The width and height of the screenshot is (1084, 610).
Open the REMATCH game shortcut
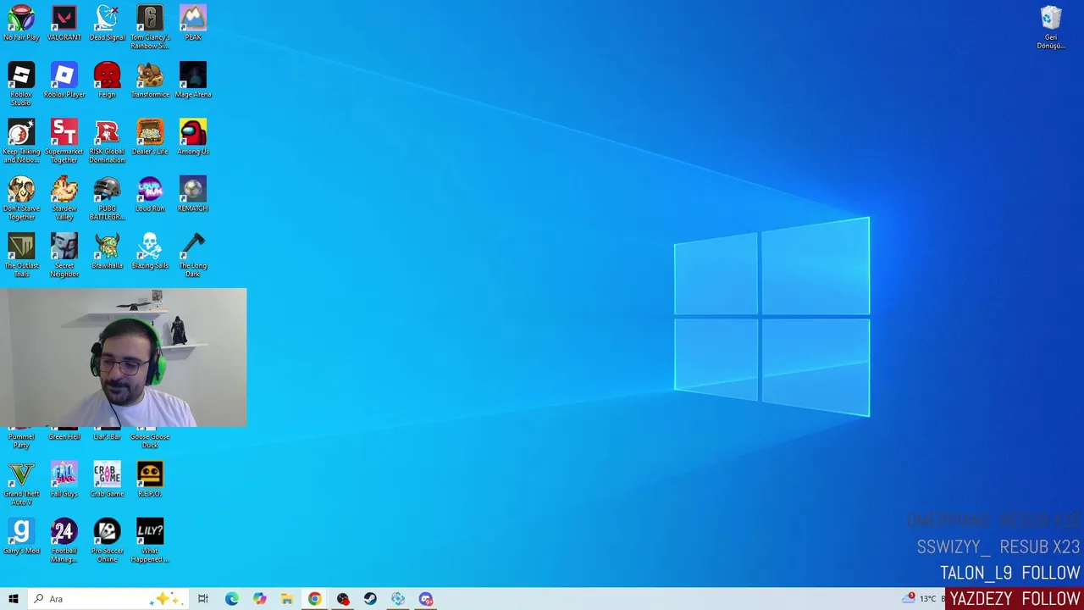pos(193,193)
